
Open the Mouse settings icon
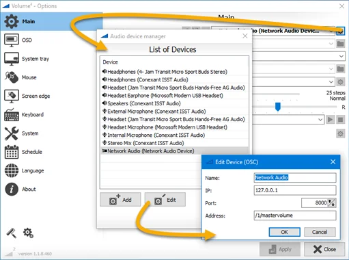point(12,77)
